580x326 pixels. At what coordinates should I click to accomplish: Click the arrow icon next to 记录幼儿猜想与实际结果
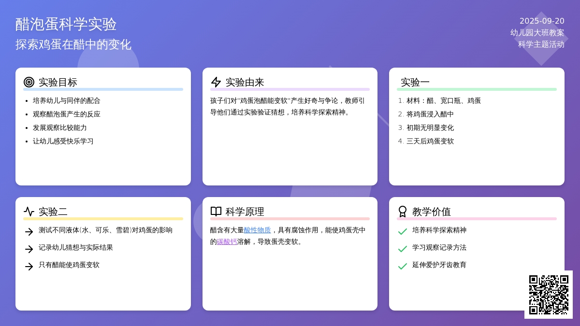click(x=29, y=249)
